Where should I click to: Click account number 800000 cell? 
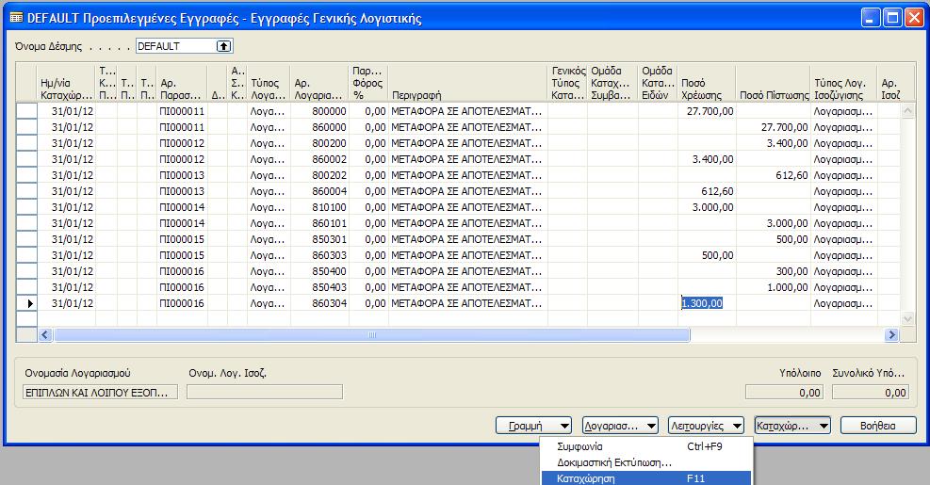pyautogui.click(x=319, y=111)
